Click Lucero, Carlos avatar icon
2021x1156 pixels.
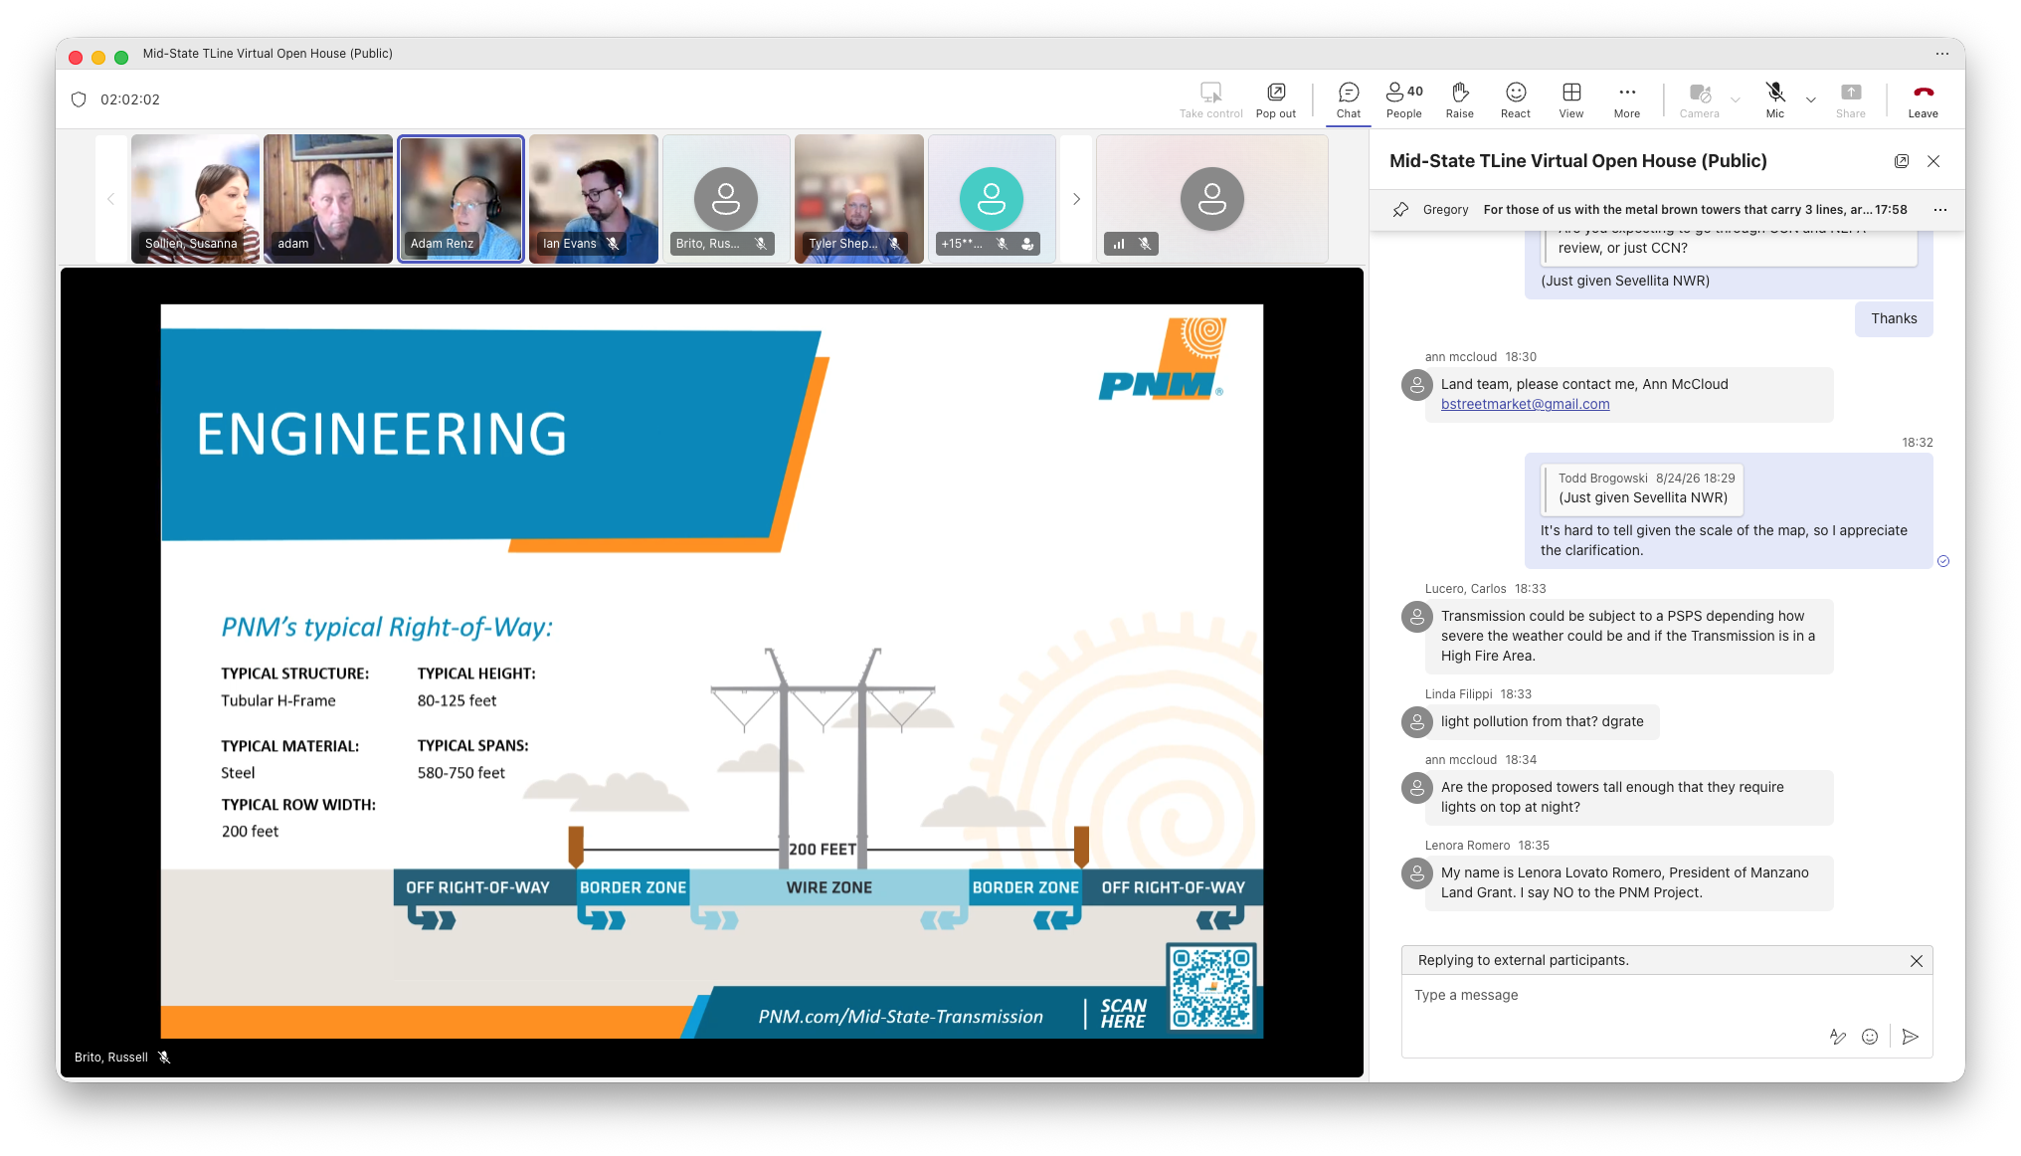coord(1416,617)
